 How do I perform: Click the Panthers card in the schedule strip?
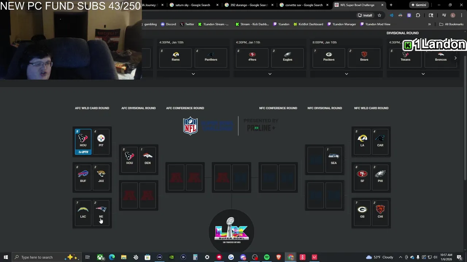pyautogui.click(x=211, y=57)
